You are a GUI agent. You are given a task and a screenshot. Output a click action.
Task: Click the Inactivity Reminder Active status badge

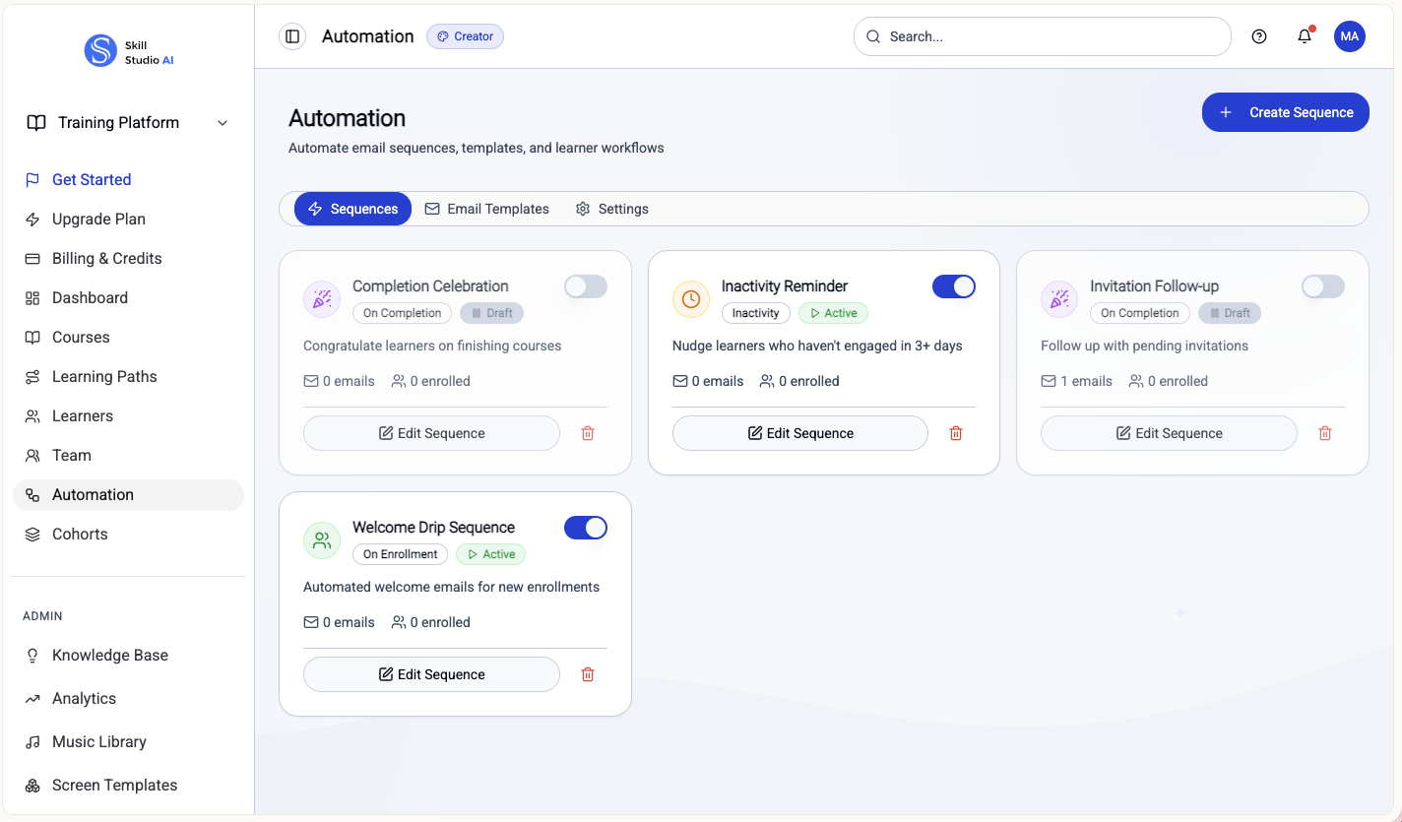[833, 313]
